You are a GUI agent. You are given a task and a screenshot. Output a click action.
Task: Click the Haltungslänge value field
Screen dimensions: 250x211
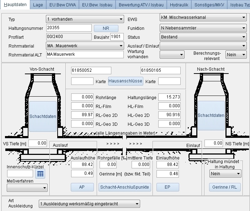pyautogui.click(x=169, y=97)
